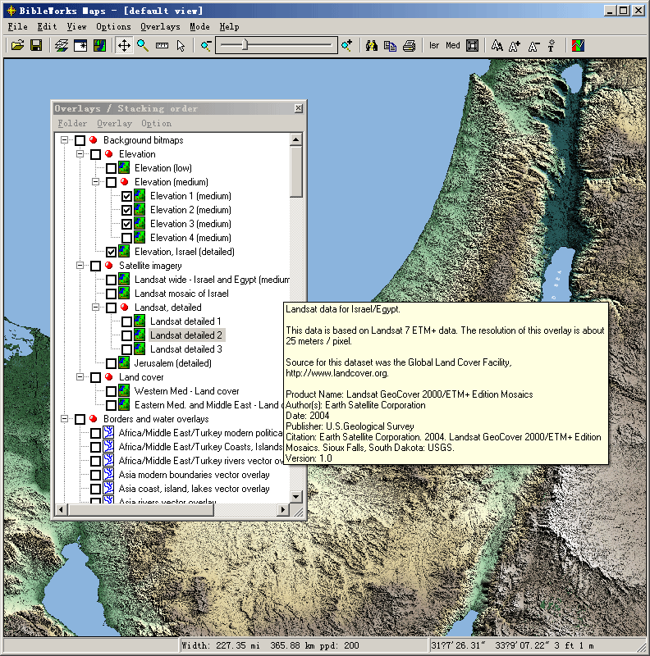Click the binoculars find icon
Screen dimensions: 650x656
coord(371,45)
